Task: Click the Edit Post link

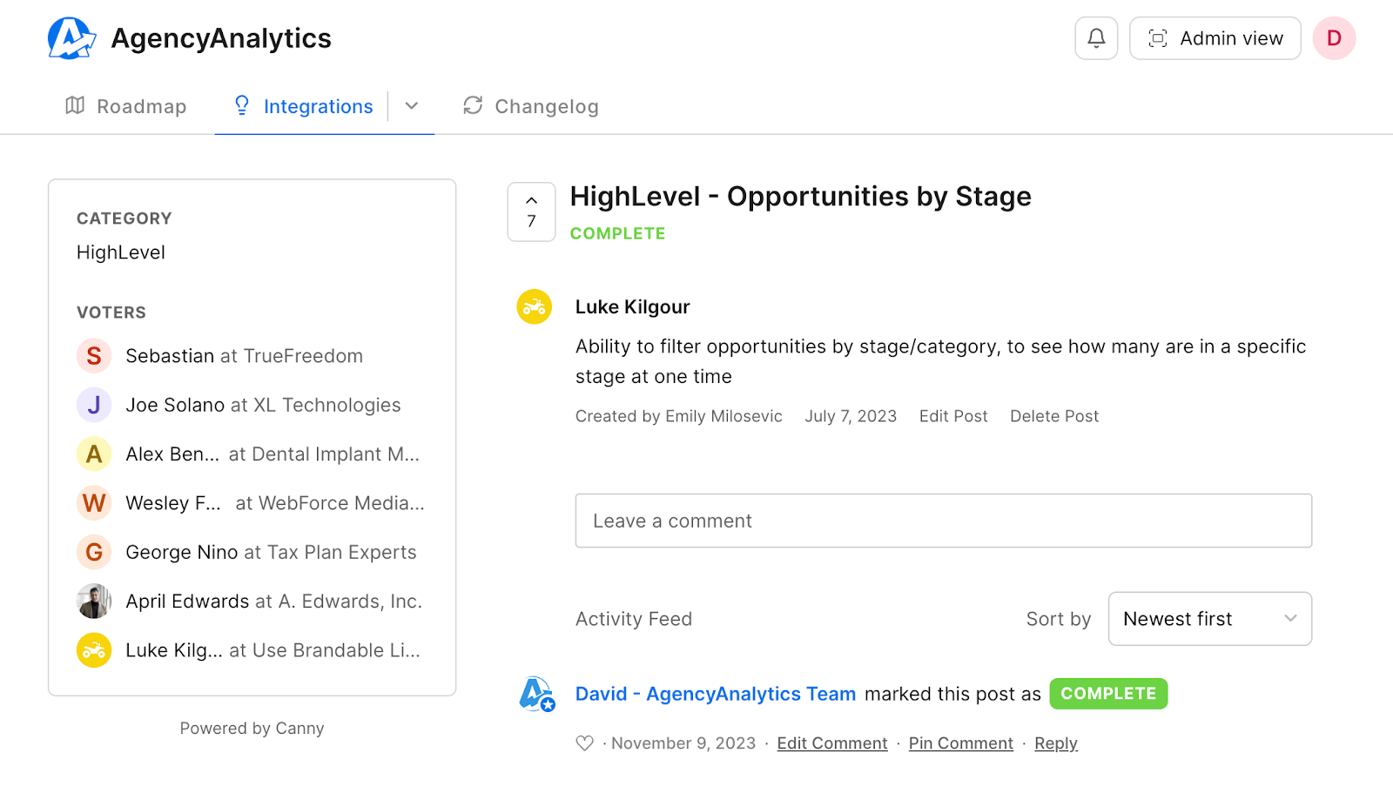Action: coord(953,416)
